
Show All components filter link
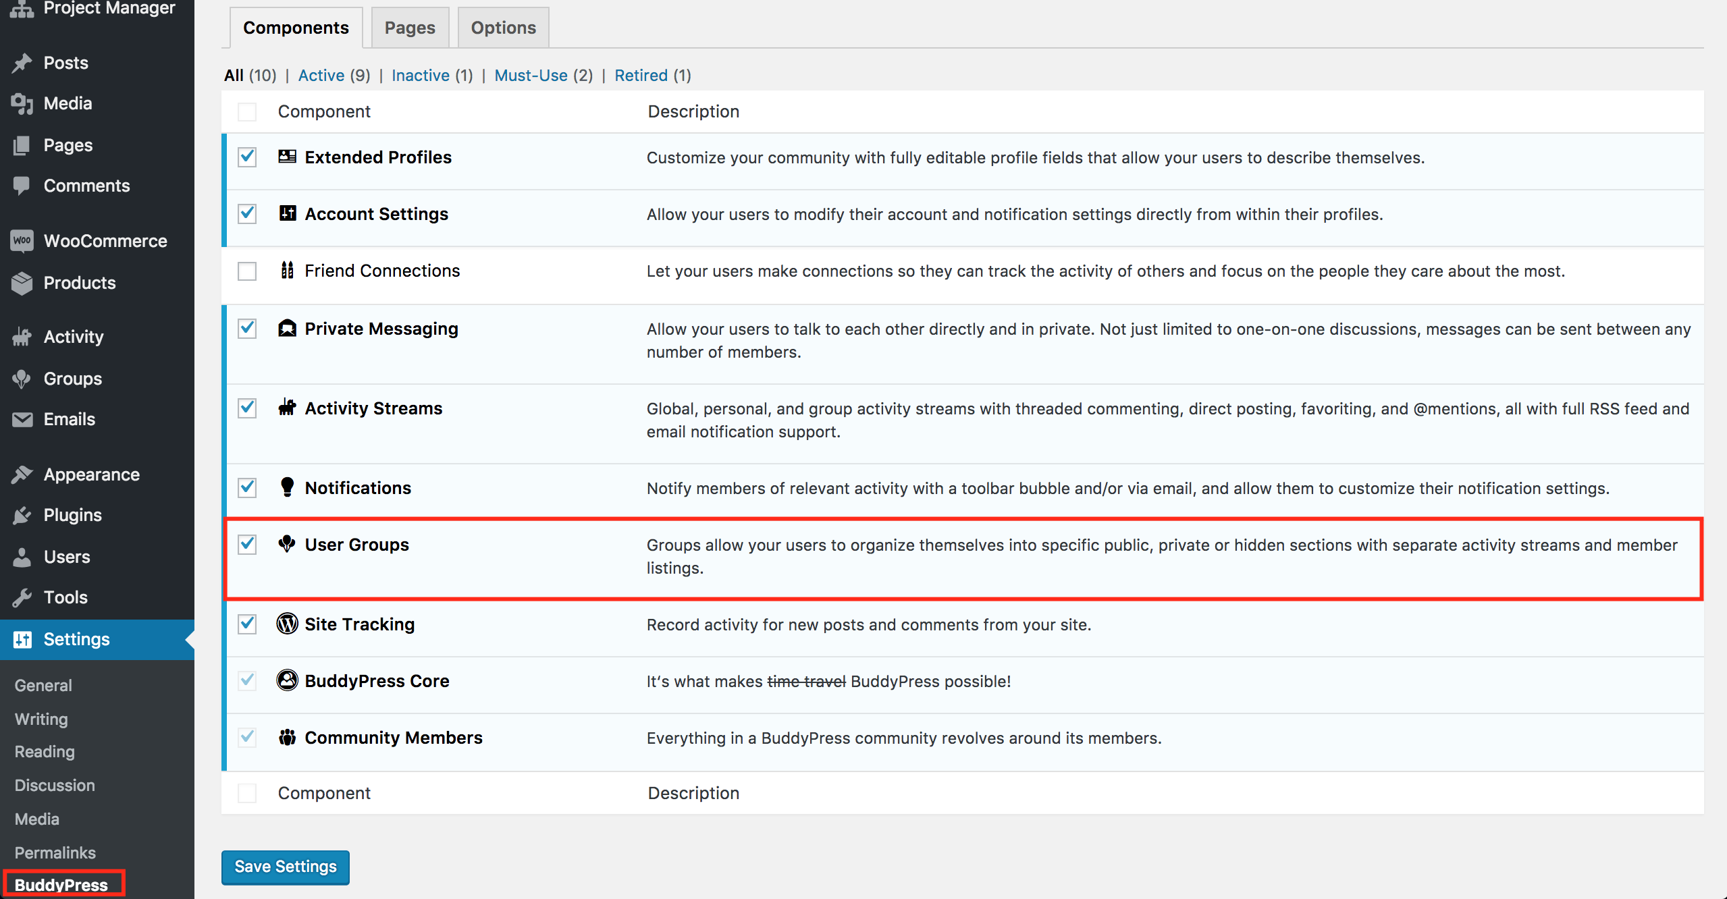tap(234, 75)
